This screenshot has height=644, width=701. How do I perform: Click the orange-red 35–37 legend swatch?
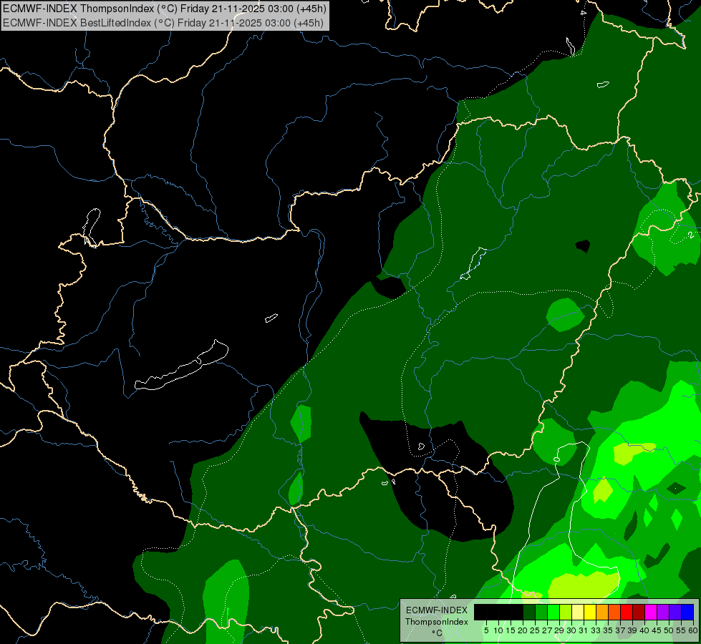614,612
